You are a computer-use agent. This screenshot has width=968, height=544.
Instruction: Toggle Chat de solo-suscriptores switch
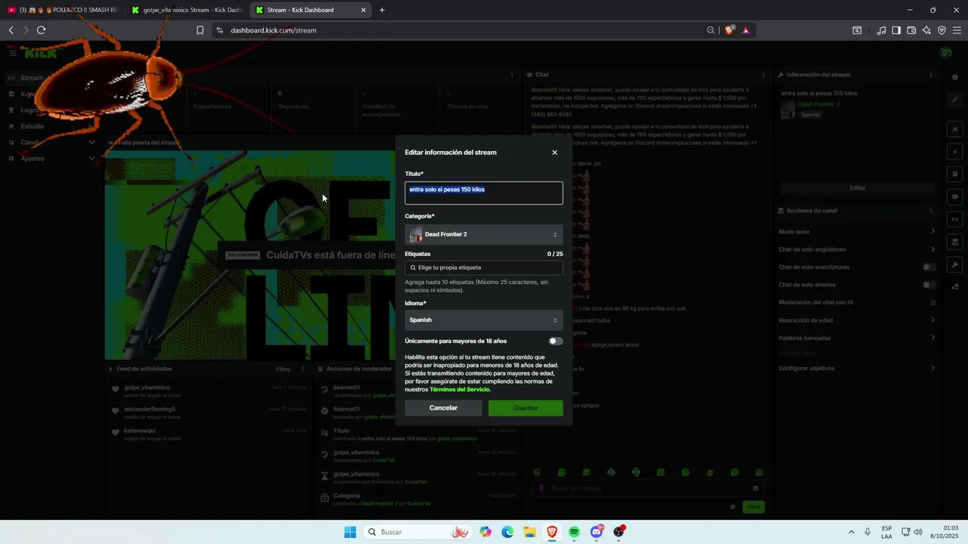tap(929, 267)
